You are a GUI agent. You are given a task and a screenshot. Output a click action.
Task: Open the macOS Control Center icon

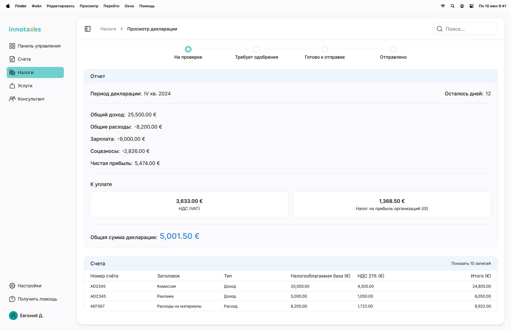point(472,6)
